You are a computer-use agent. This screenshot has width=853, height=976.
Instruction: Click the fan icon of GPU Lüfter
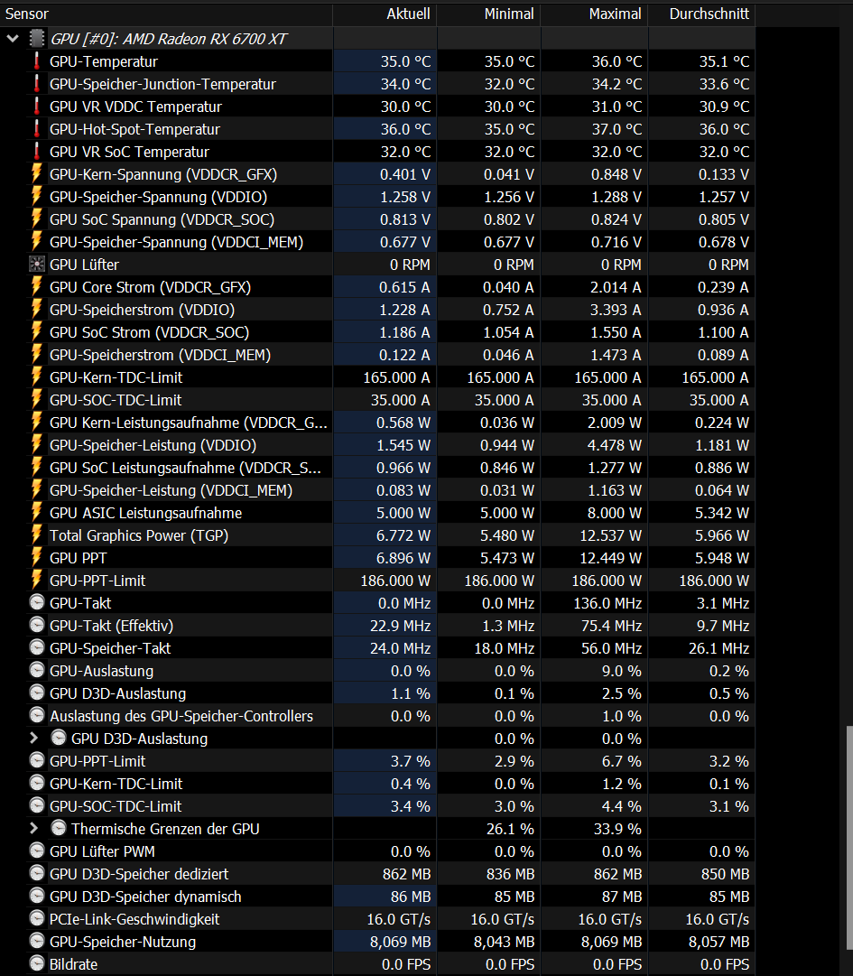[37, 265]
